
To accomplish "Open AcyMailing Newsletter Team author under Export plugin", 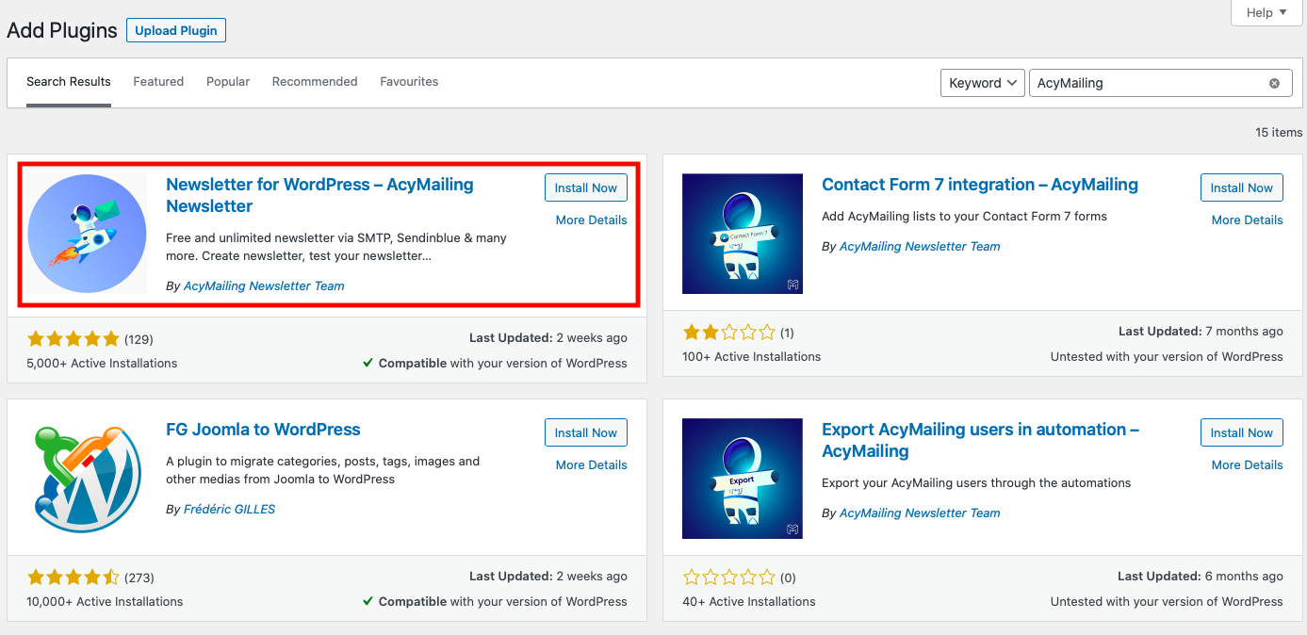I will pyautogui.click(x=920, y=513).
